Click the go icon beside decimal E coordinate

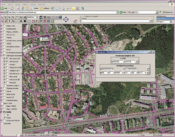coord(148,69)
